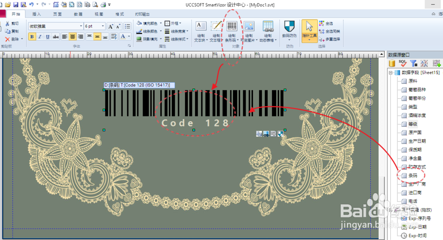
Task: Switch to the 打印输出 ribbon tab
Action: coord(142,14)
